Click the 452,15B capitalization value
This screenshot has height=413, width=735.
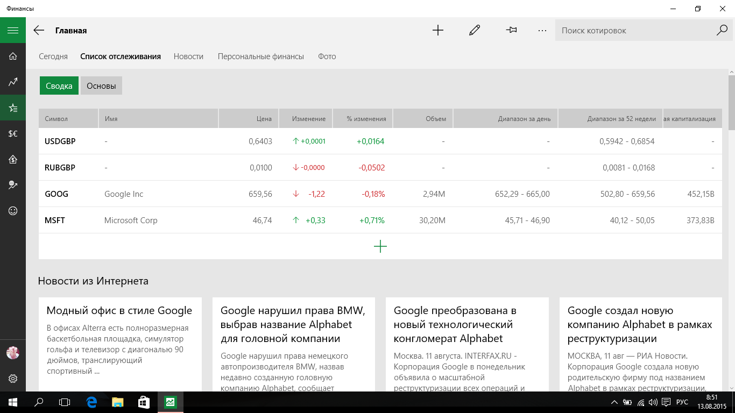701,194
